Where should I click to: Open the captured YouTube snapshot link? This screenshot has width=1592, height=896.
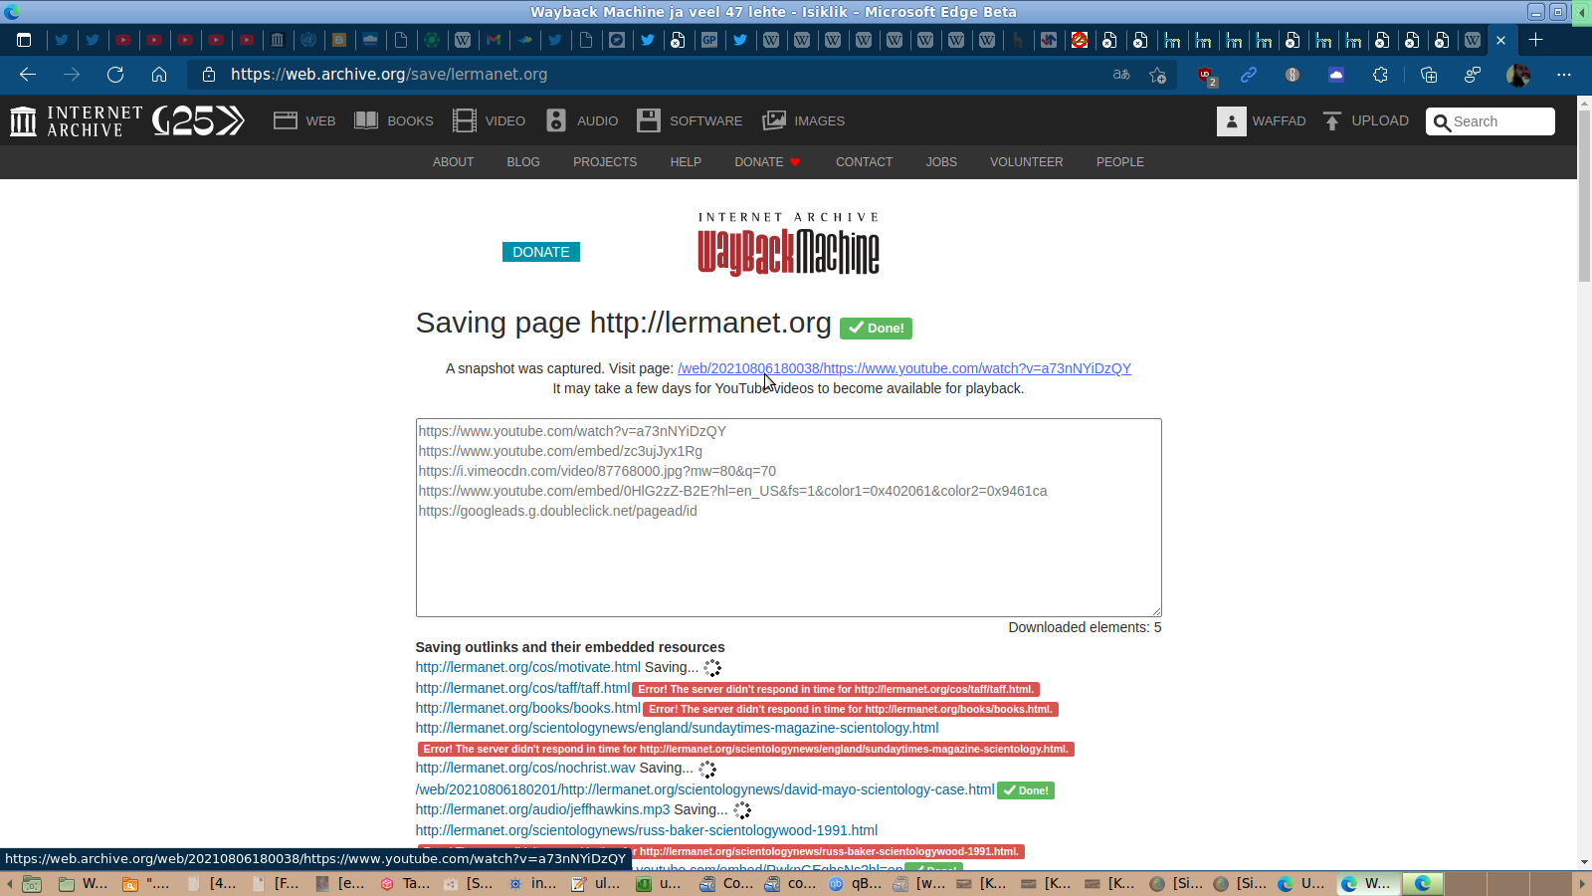[x=904, y=368]
